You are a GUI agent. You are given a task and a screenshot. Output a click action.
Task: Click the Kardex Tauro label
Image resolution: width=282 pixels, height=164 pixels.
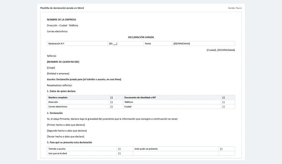[235, 8]
